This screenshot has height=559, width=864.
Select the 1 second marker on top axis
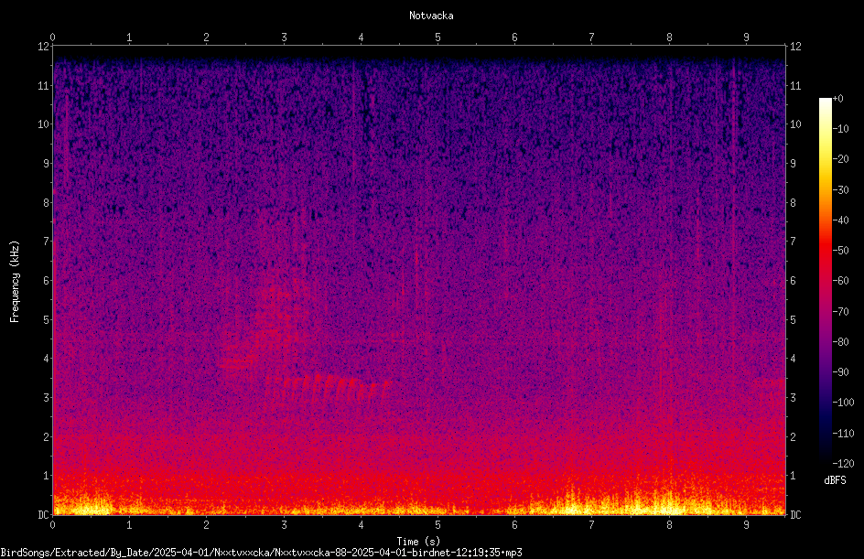[x=129, y=38]
